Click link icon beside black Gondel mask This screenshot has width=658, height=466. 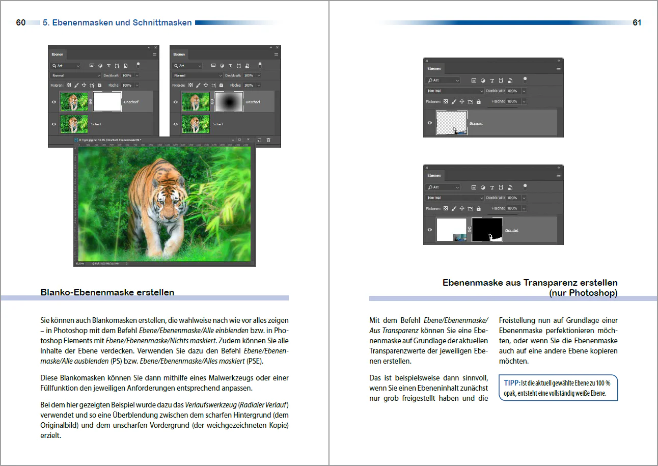tap(469, 230)
